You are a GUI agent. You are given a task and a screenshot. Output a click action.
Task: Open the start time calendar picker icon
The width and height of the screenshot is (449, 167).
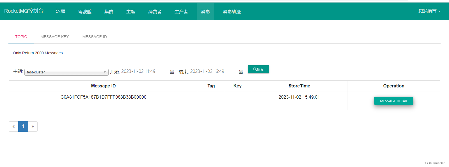click(172, 72)
